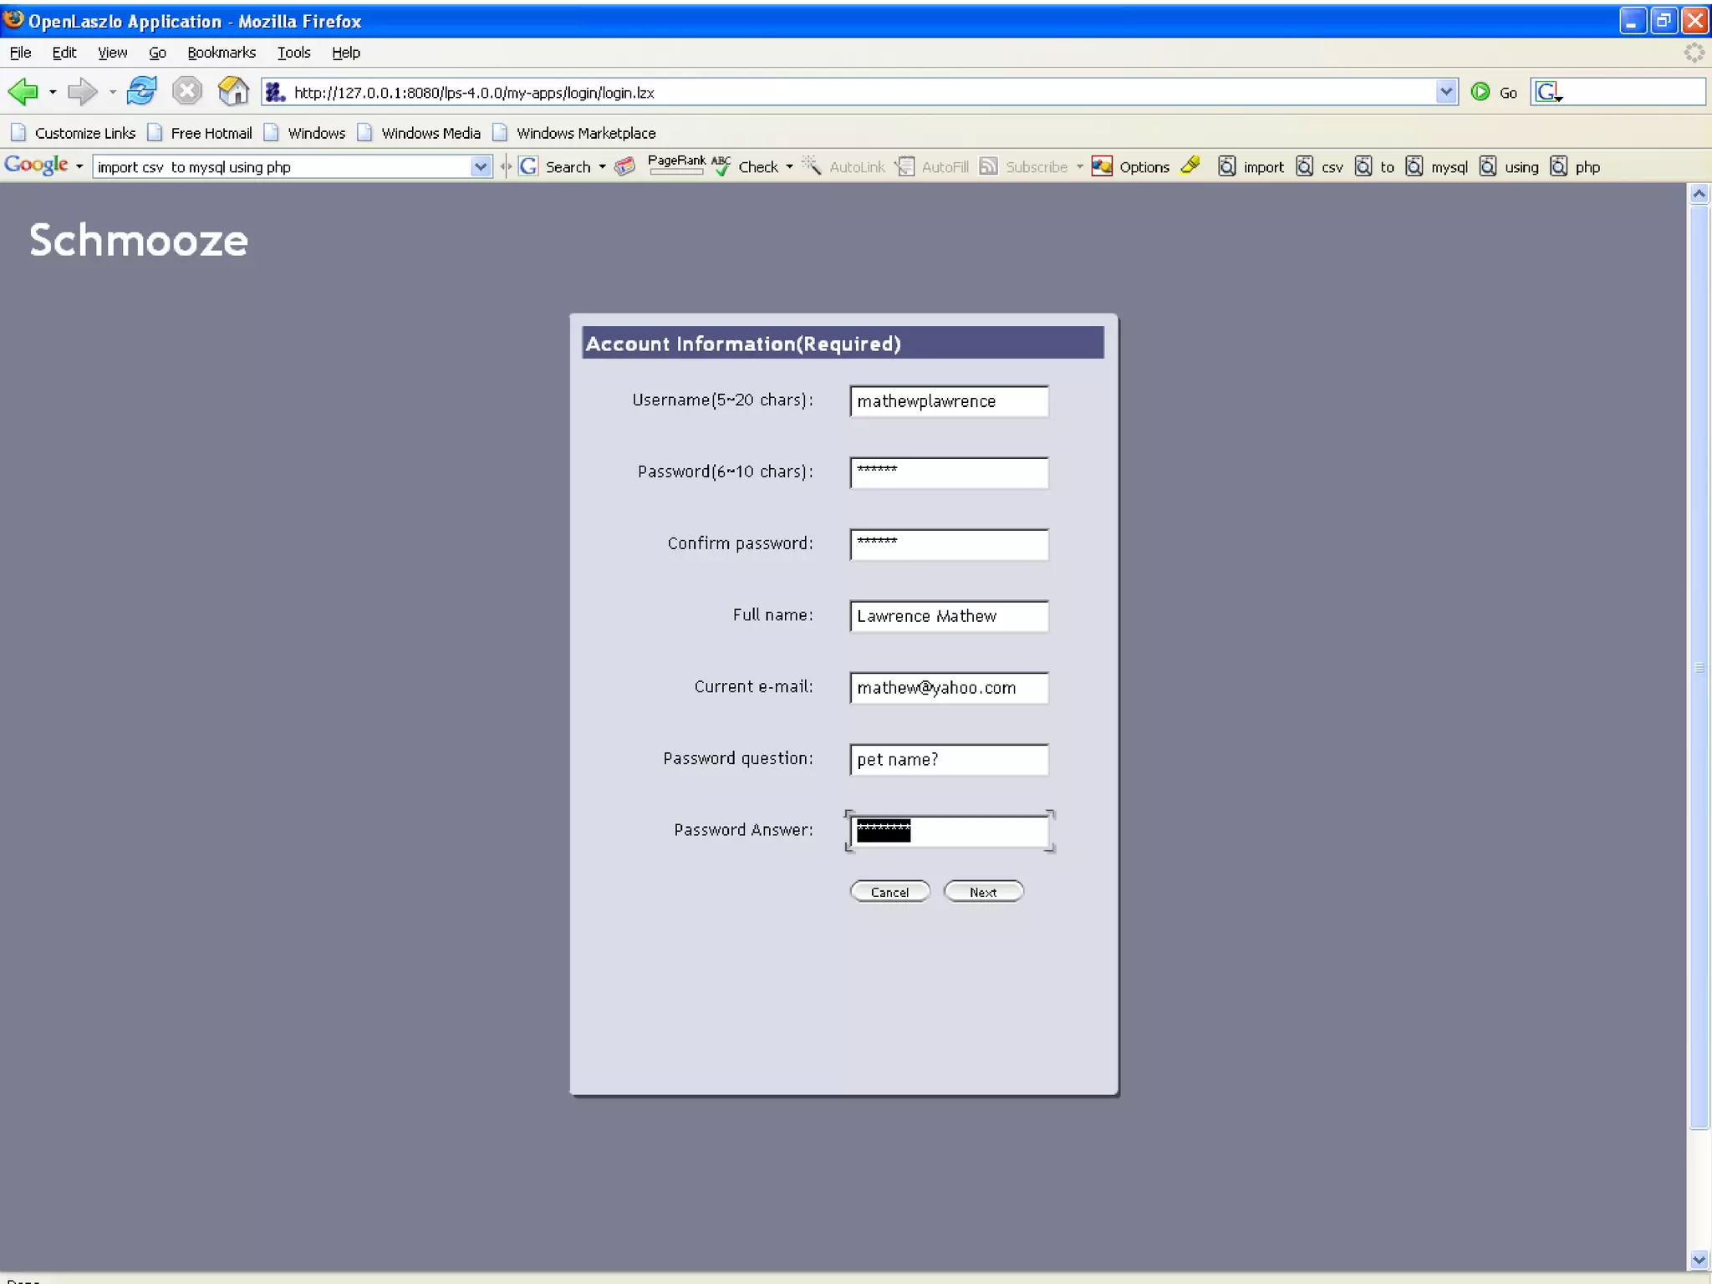
Task: Click the Home icon in the toolbar
Action: [x=233, y=91]
